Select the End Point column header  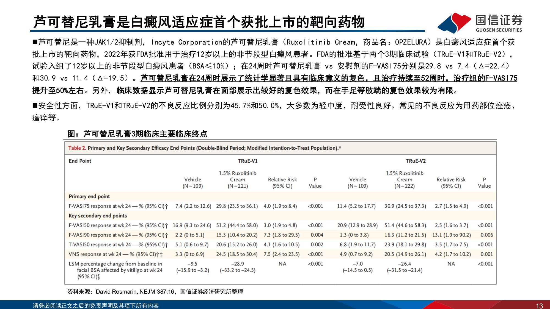pos(80,161)
